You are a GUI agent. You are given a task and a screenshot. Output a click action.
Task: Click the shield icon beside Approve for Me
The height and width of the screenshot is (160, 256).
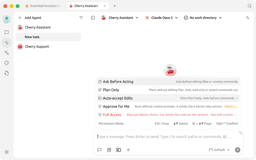[100, 107]
